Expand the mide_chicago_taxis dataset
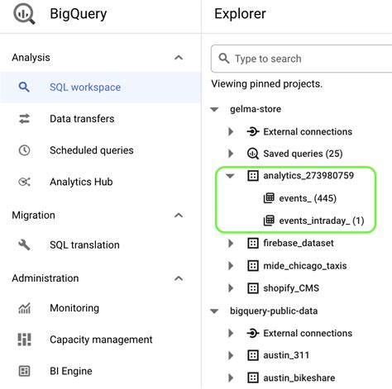 tap(231, 266)
